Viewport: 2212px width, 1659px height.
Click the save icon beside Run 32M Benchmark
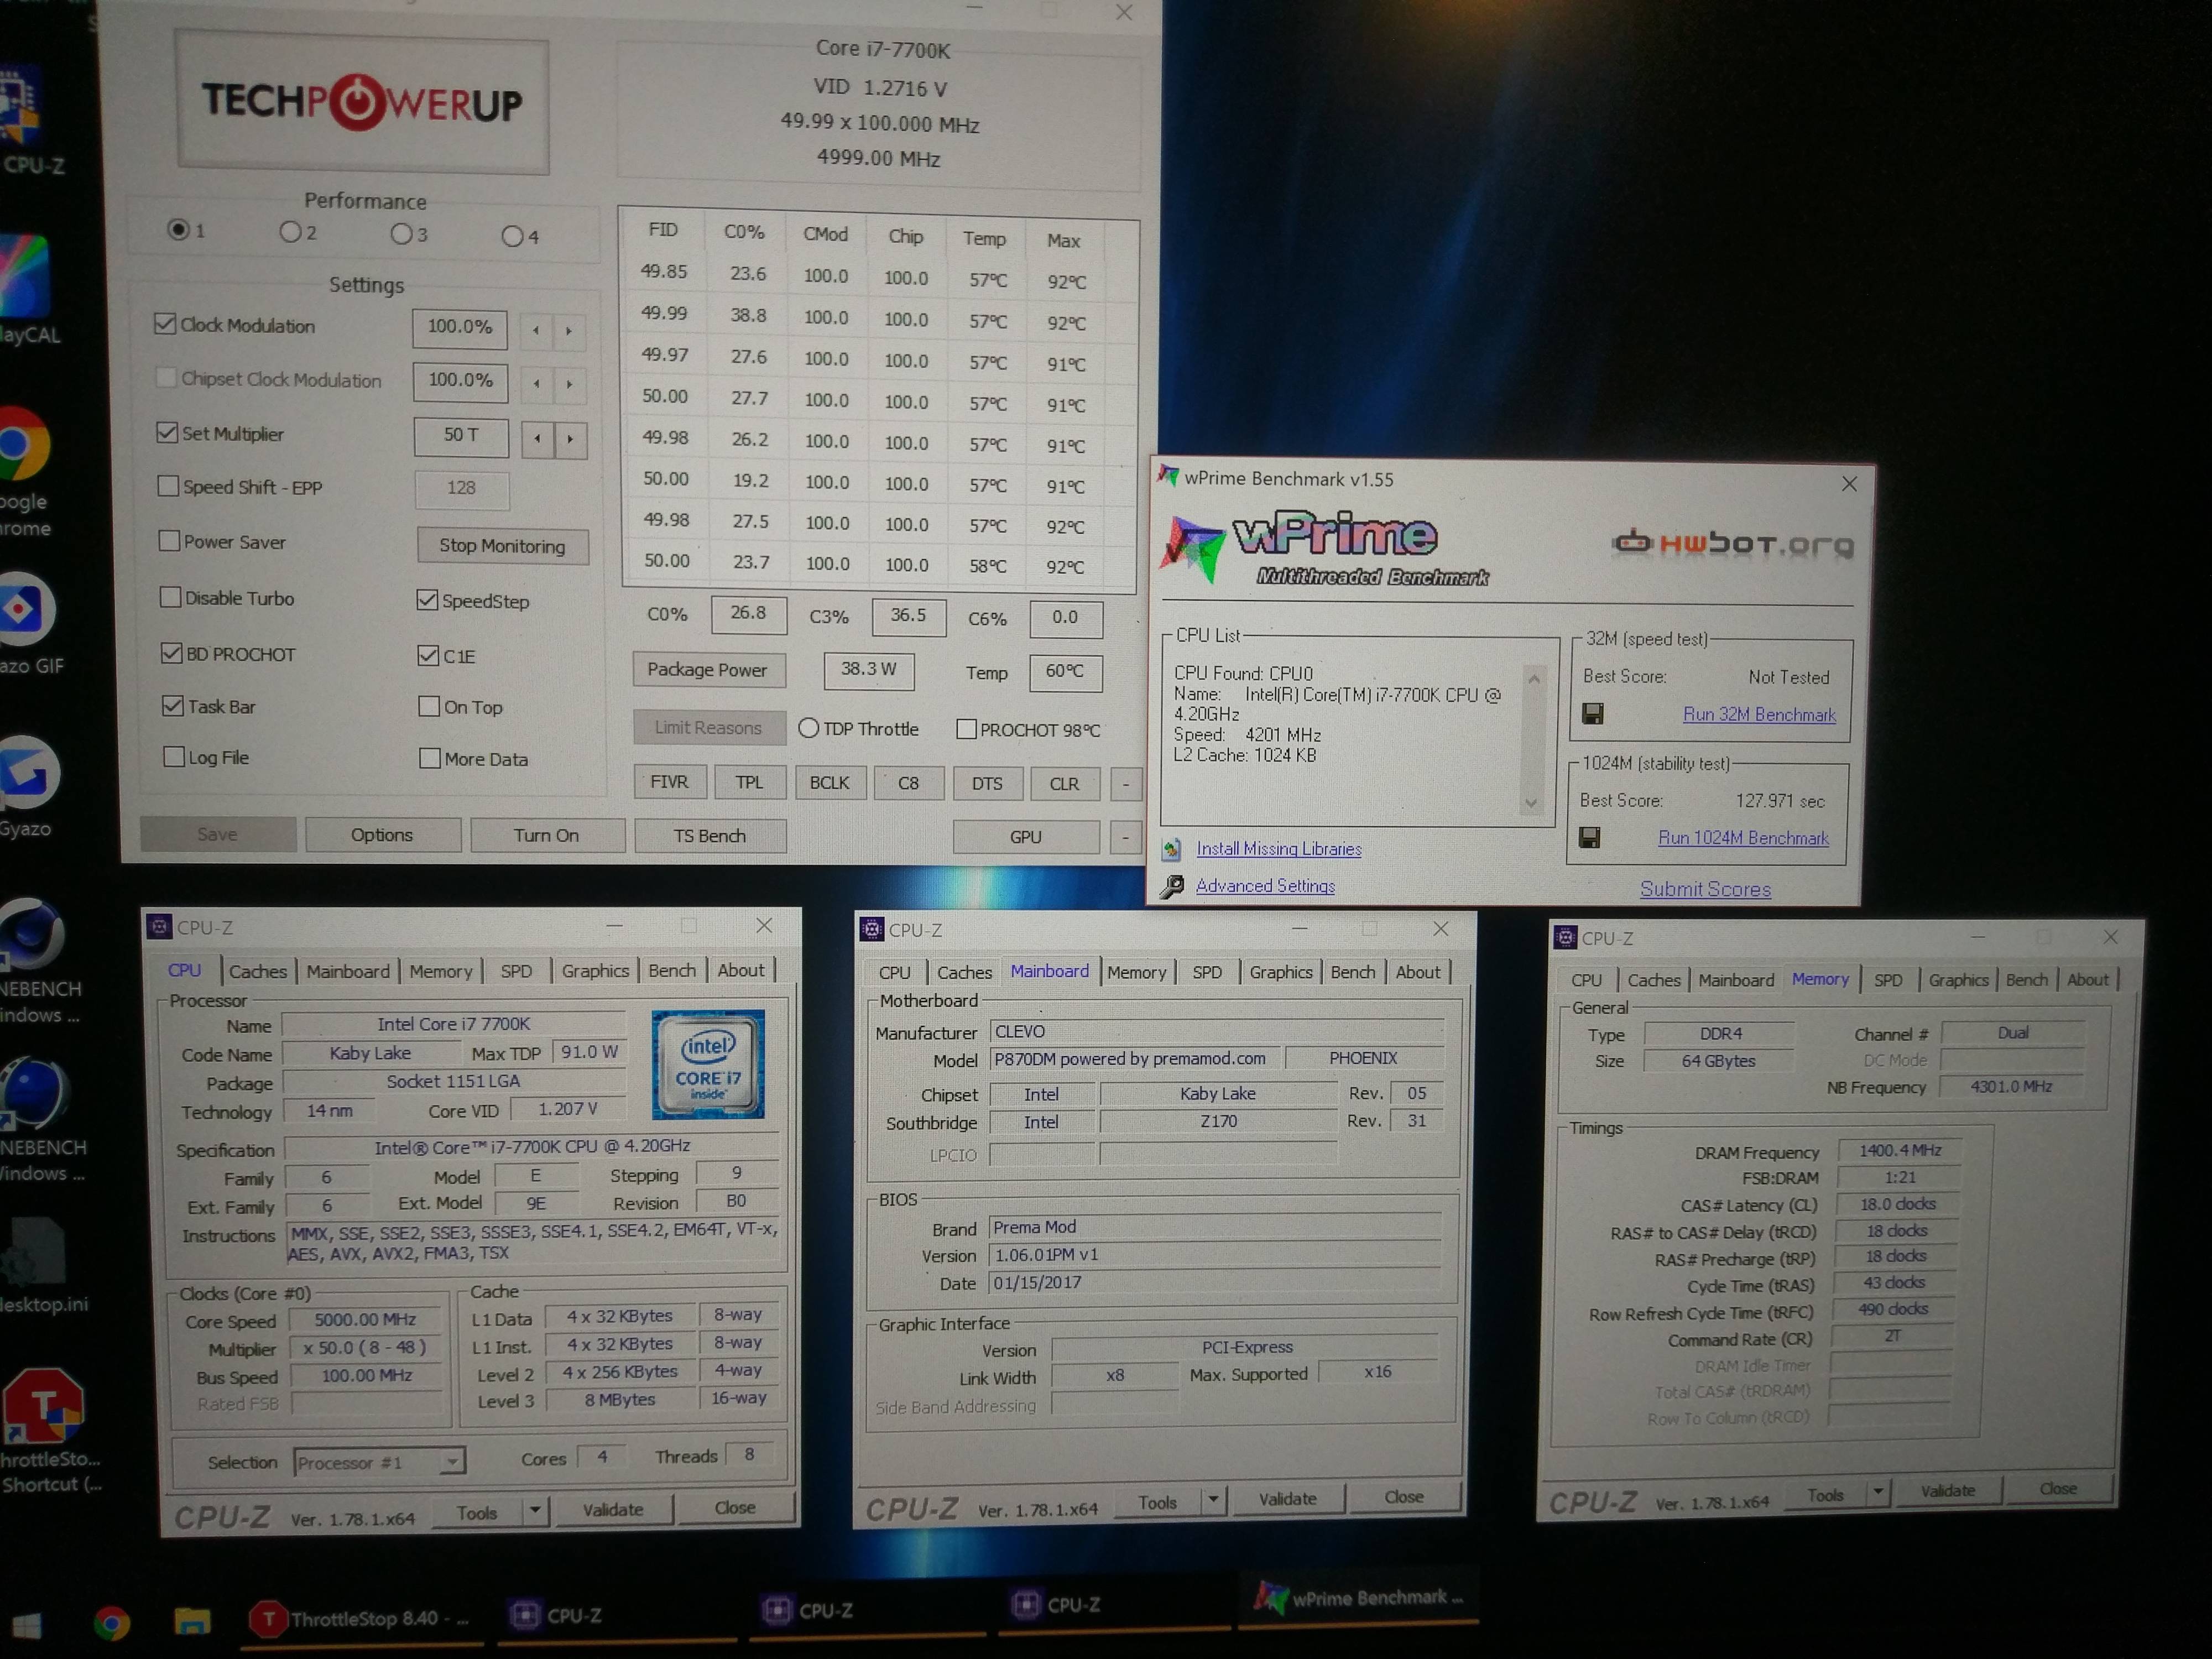coord(1593,713)
